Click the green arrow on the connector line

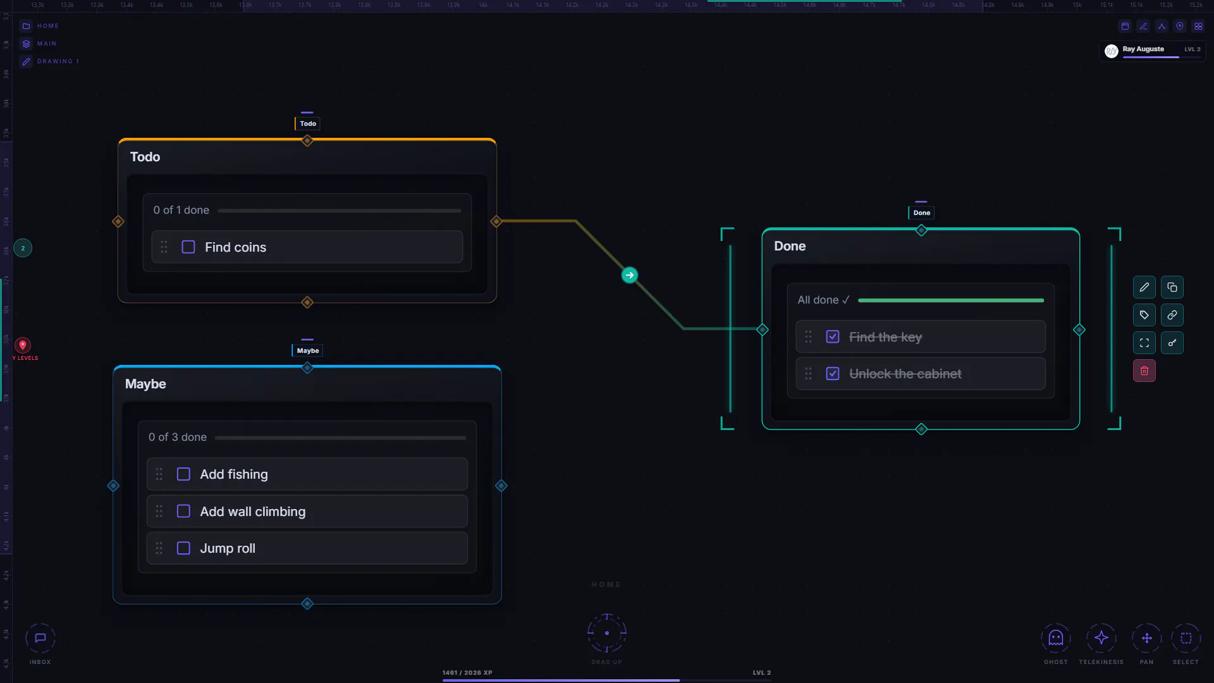coord(629,275)
